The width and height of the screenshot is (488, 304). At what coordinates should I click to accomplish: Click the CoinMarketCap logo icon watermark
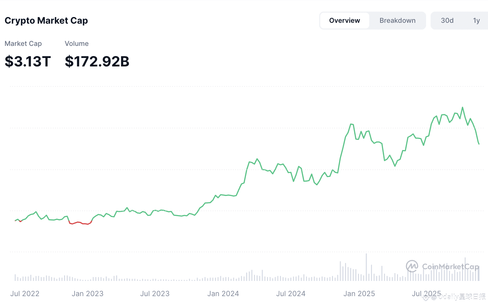[412, 266]
